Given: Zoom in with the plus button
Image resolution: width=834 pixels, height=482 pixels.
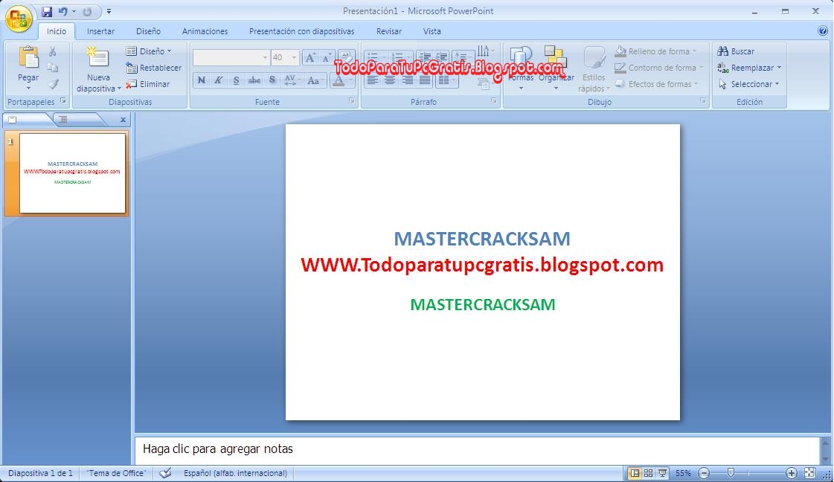Looking at the screenshot, I should coord(792,473).
